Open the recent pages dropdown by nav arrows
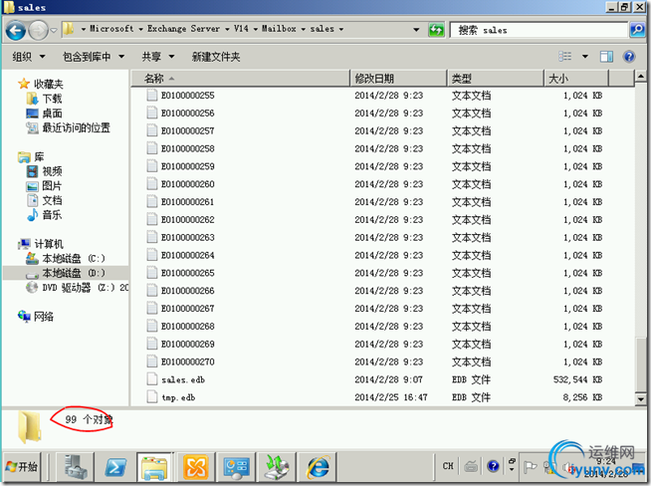Viewport: 651px width, 486px height. pos(54,30)
